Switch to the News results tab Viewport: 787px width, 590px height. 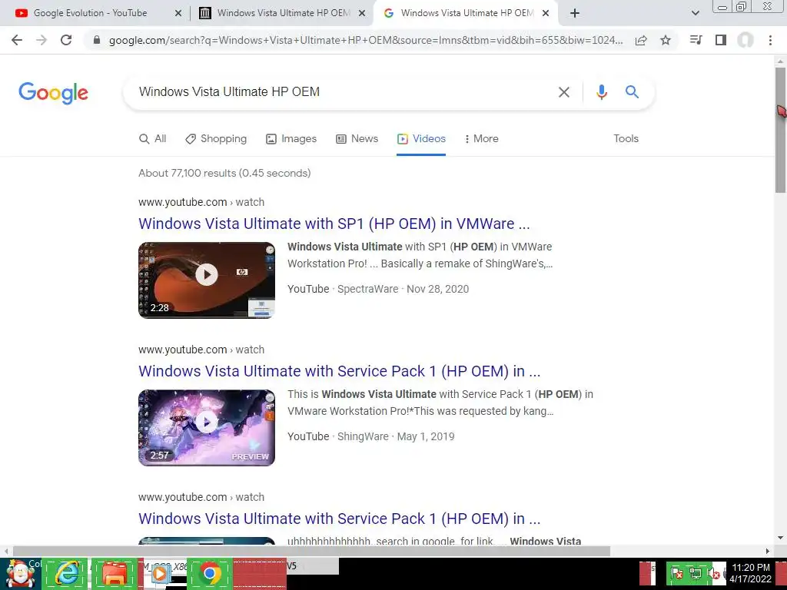pos(357,139)
